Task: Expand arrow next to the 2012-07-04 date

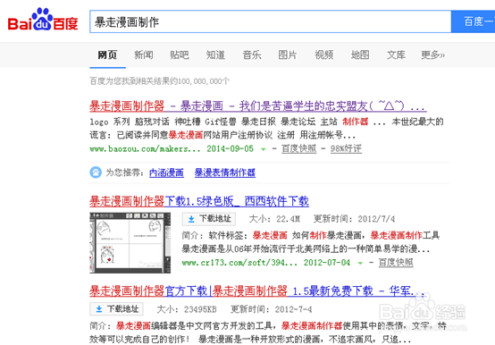Action: tap(360, 264)
